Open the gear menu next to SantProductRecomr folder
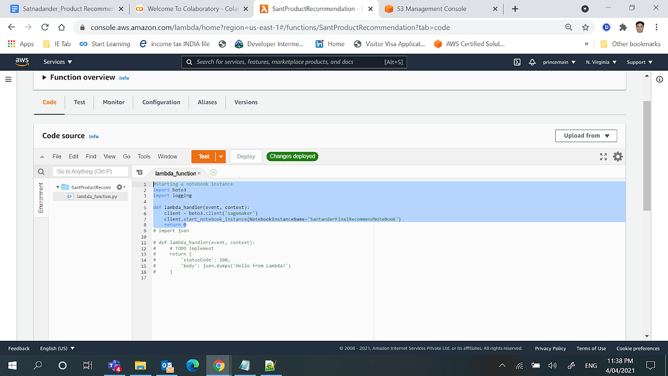This screenshot has width=668, height=376. [x=121, y=187]
